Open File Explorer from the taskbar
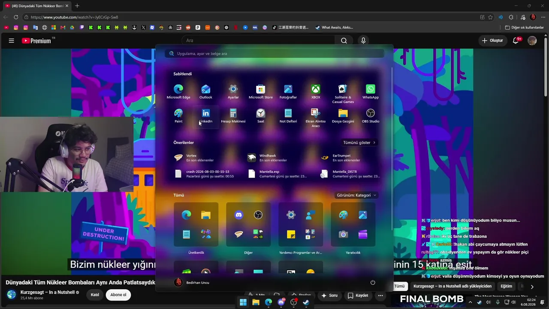The height and width of the screenshot is (309, 549). [x=256, y=302]
